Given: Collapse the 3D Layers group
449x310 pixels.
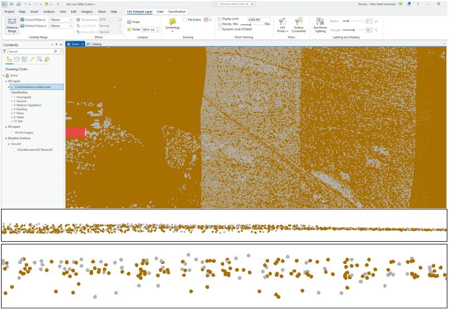Looking at the screenshot, I should point(6,81).
